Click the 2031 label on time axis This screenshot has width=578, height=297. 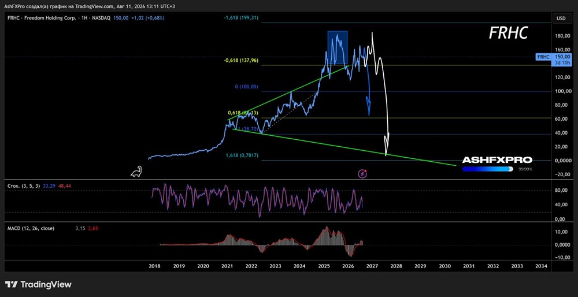tap(469, 266)
